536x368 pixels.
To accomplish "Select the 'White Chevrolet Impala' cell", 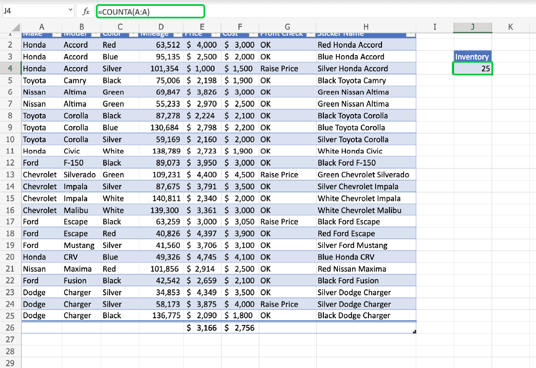I will point(366,198).
